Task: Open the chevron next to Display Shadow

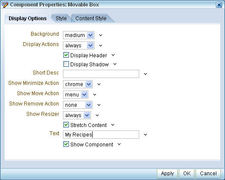Action: [115, 64]
